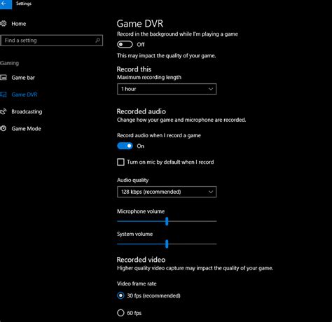Go to the Broadcasting settings page

tap(27, 111)
